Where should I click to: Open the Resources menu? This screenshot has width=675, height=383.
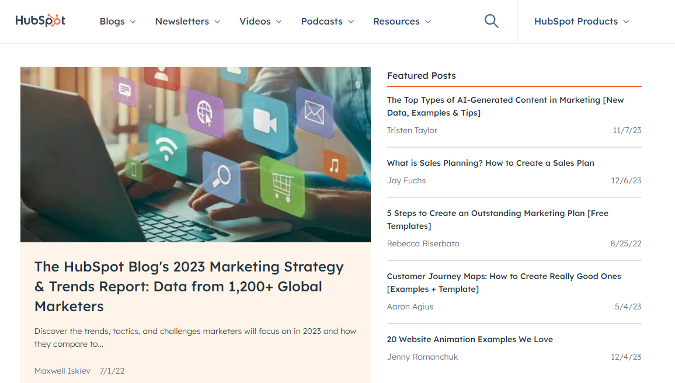(402, 22)
